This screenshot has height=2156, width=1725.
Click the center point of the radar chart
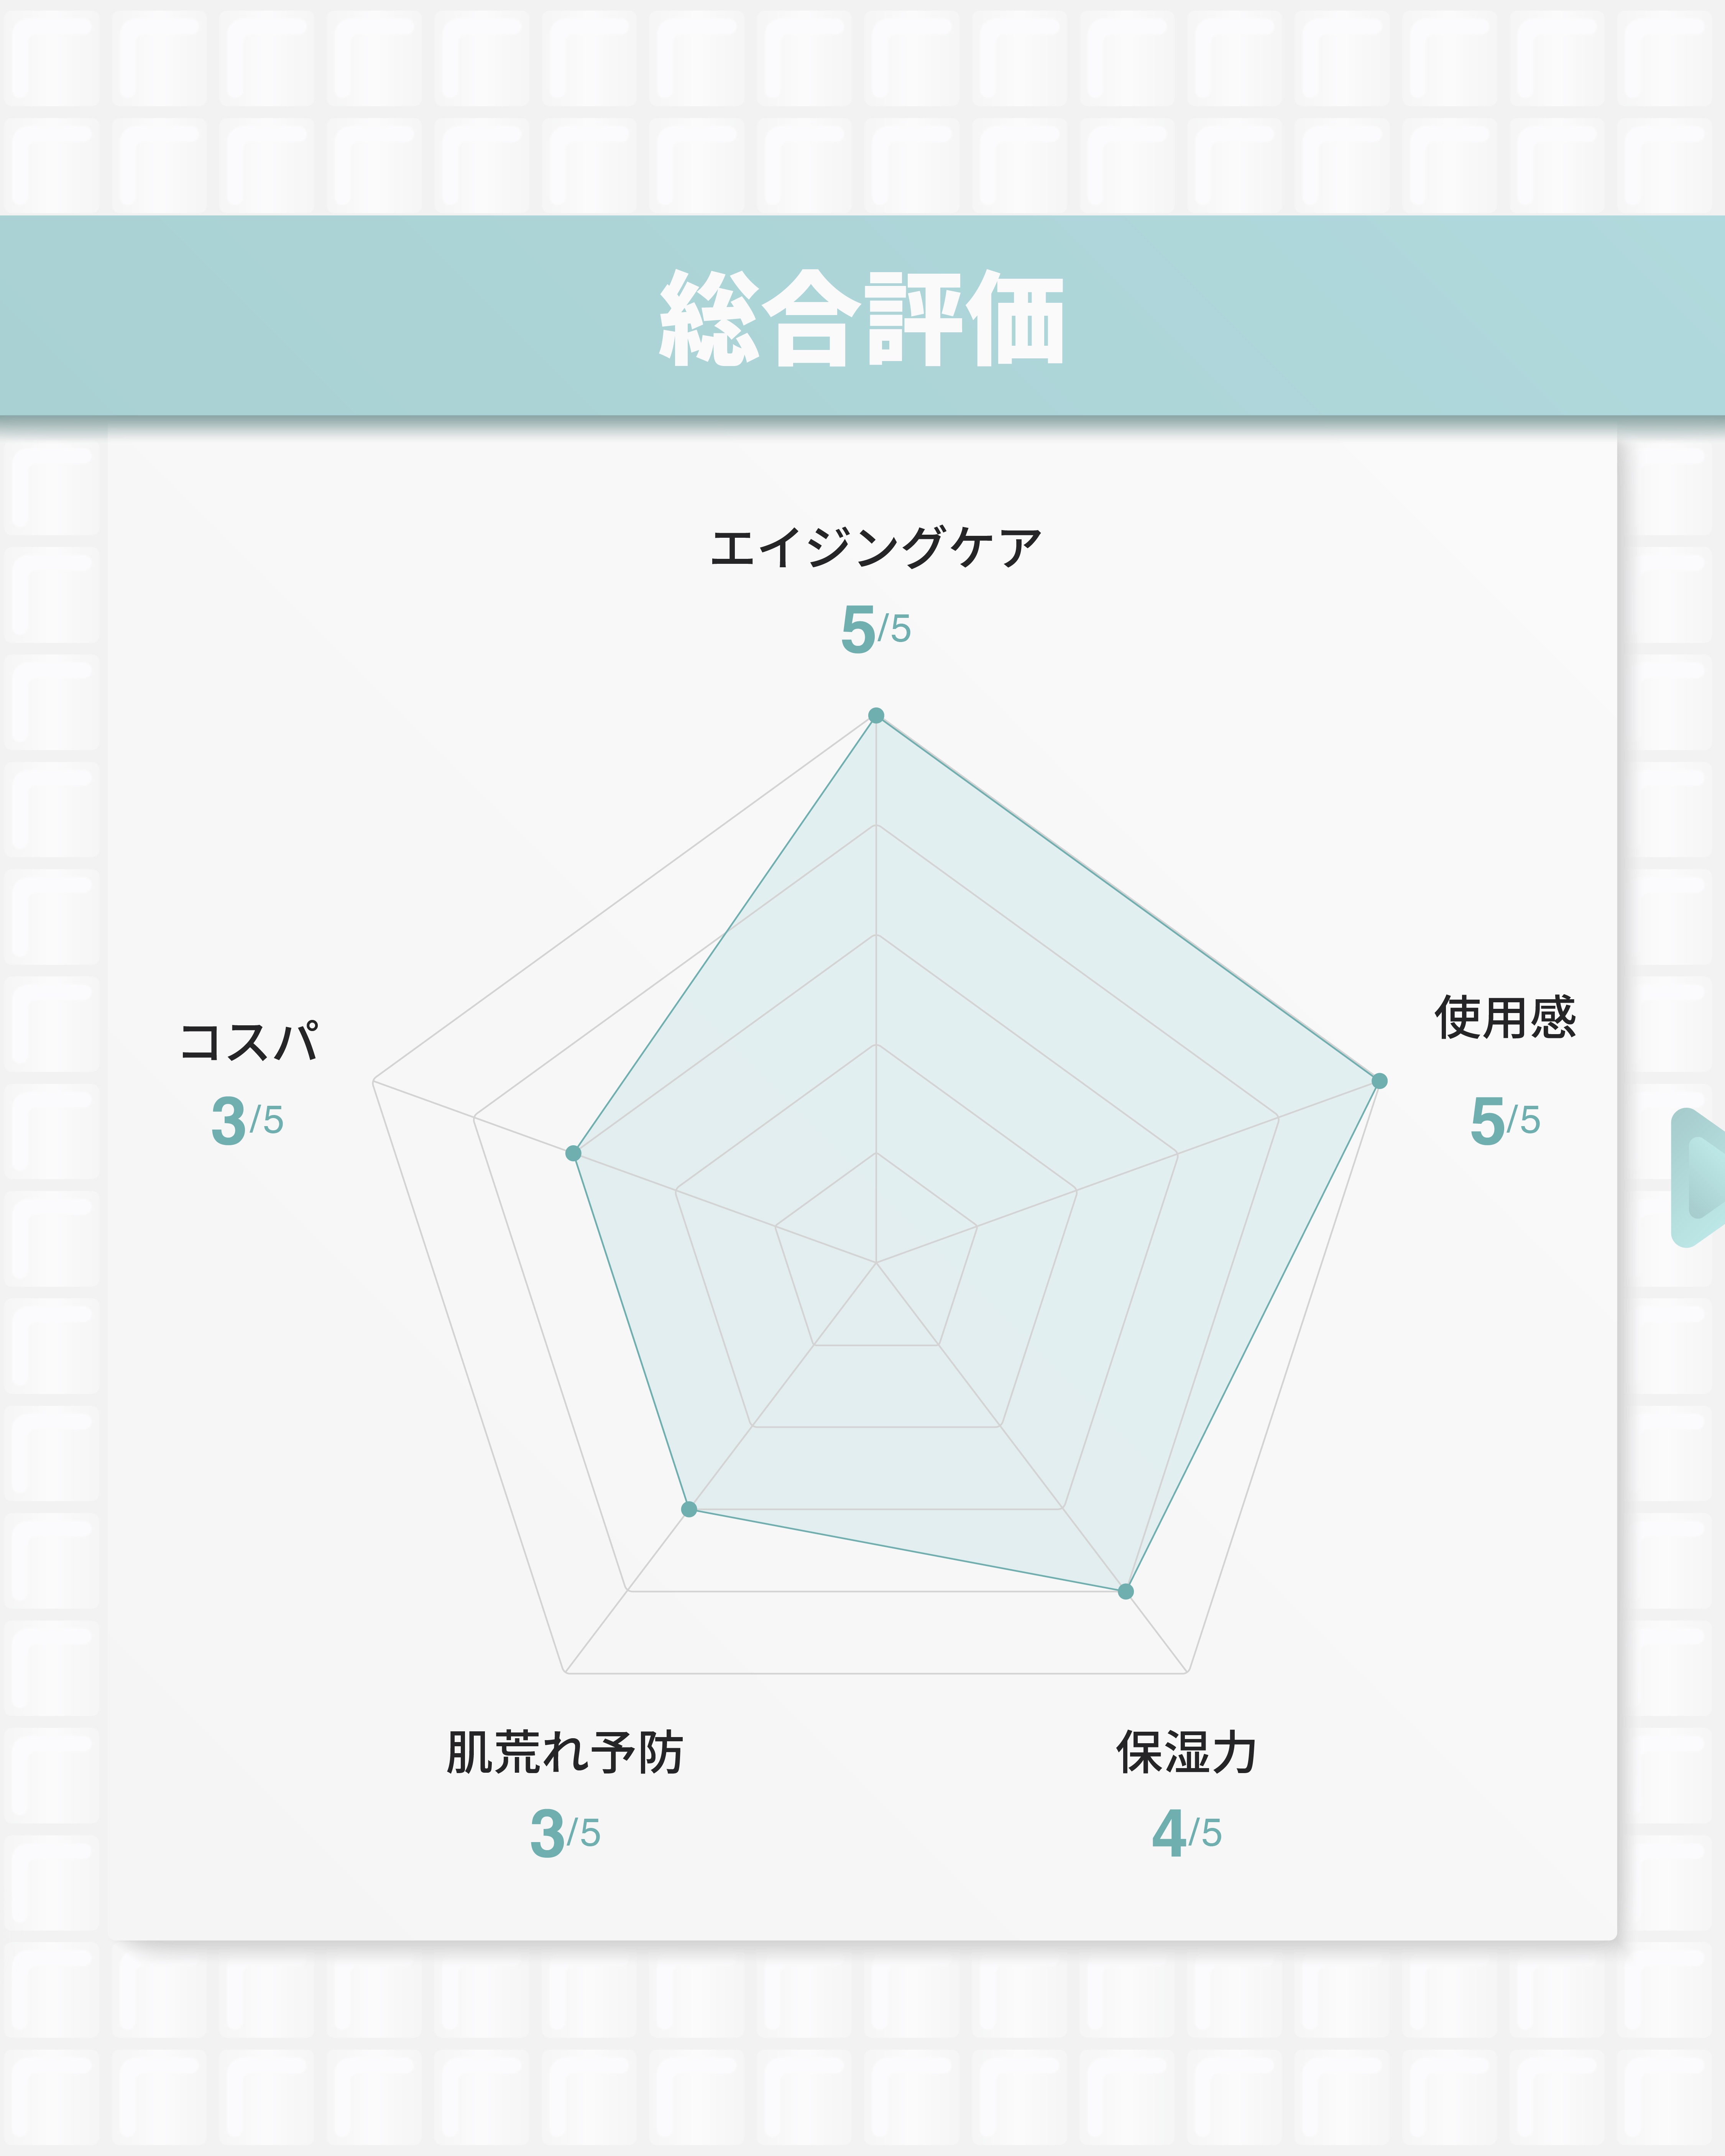pos(876,1263)
